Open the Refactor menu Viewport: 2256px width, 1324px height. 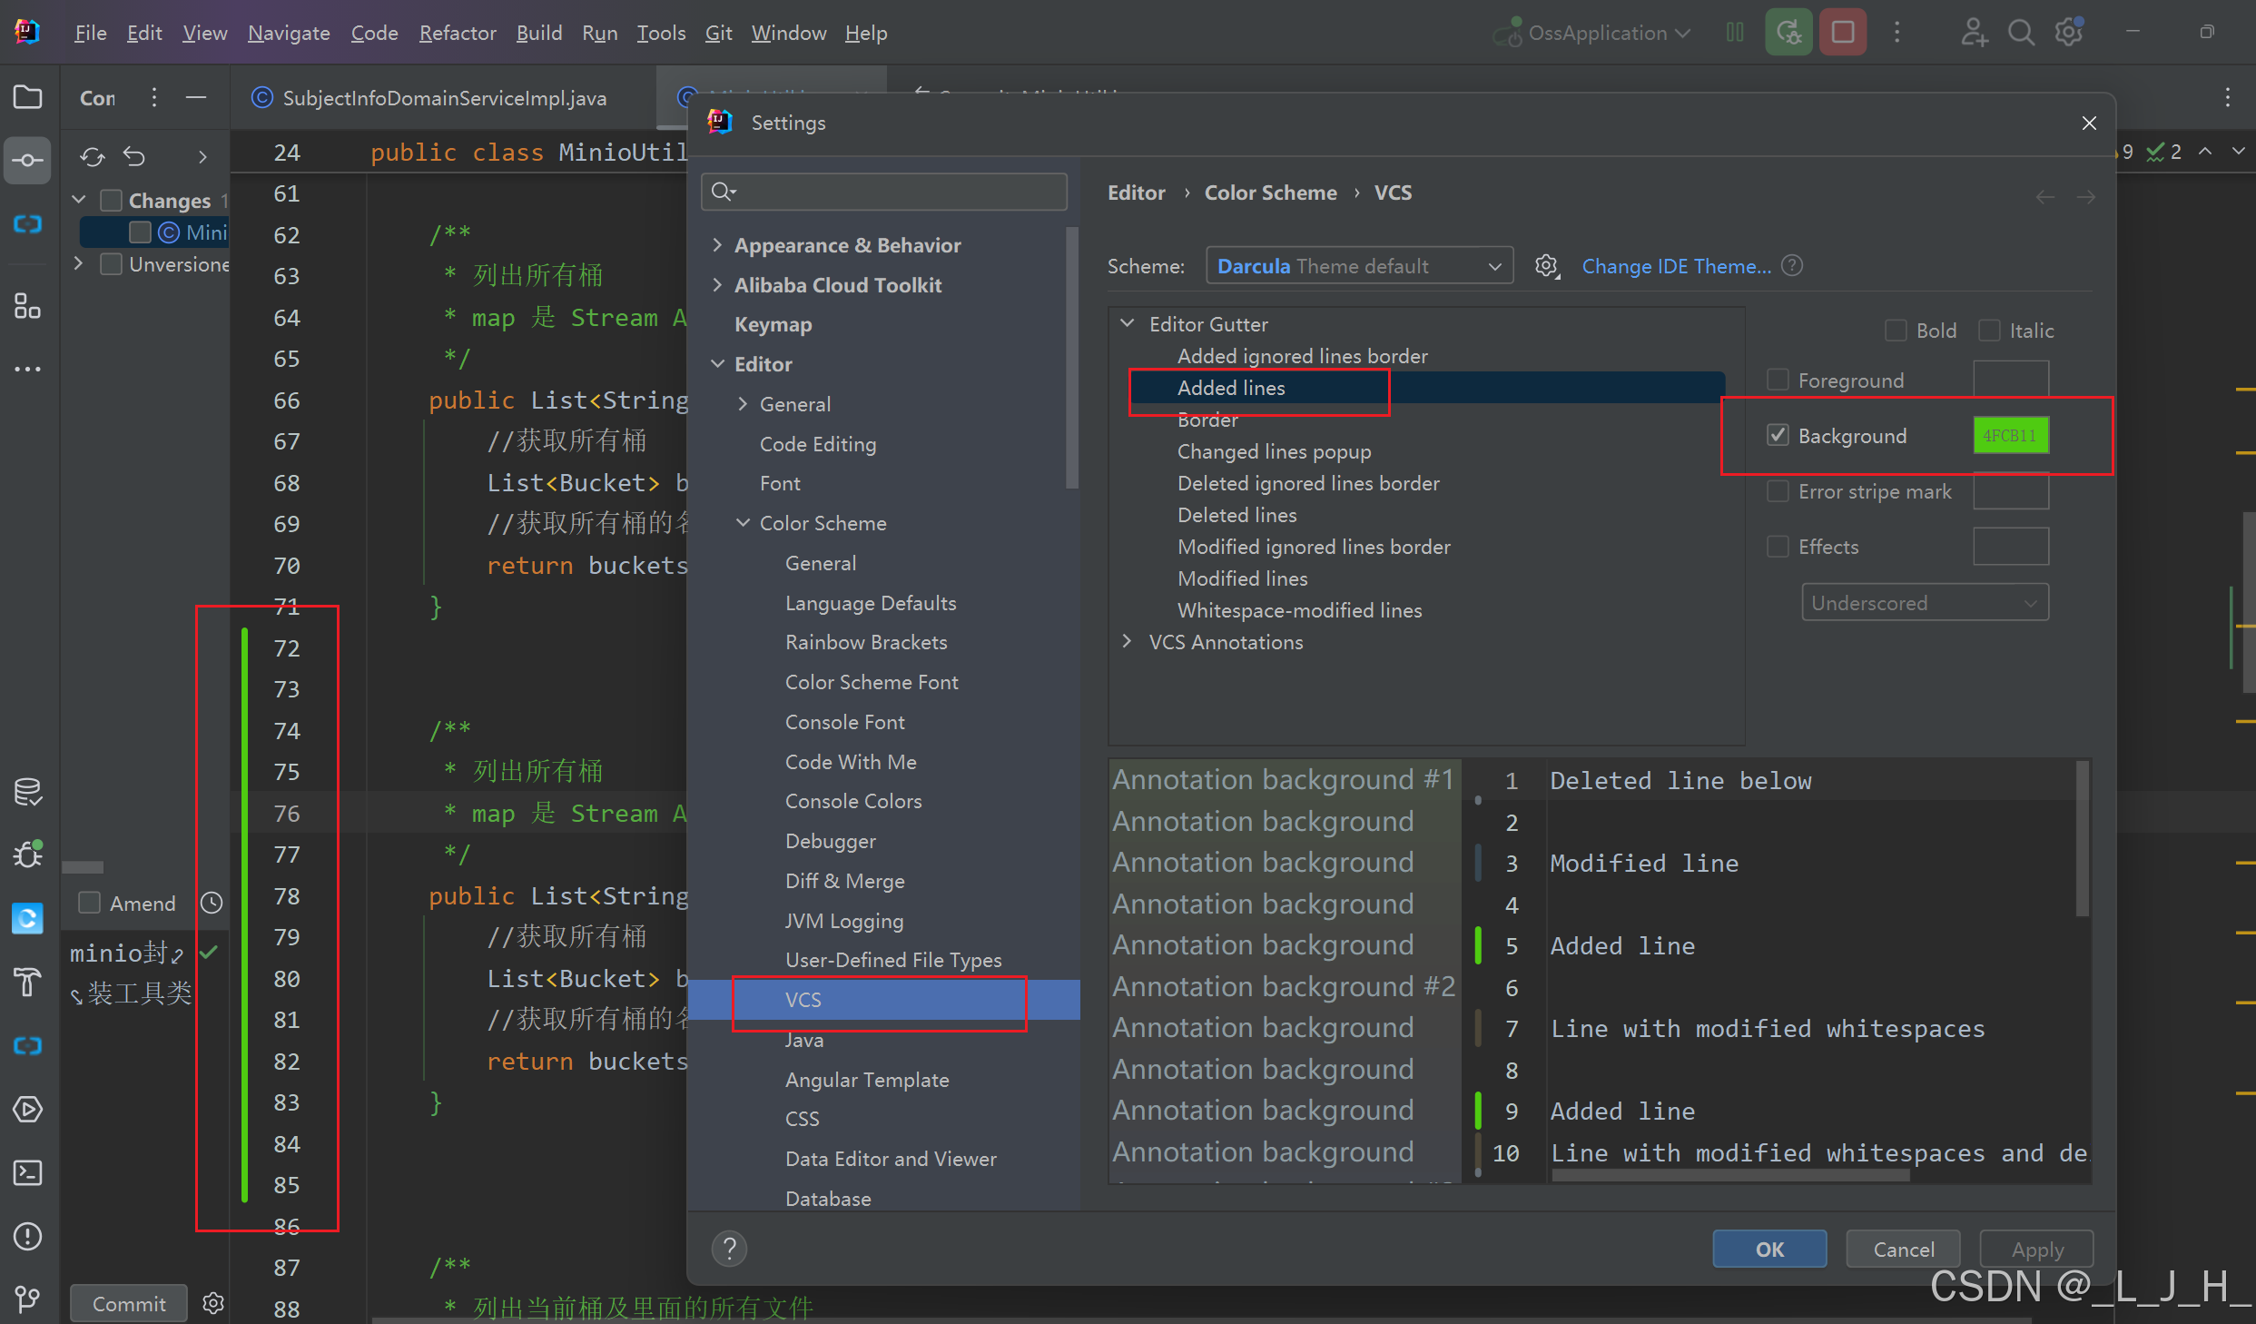457,33
